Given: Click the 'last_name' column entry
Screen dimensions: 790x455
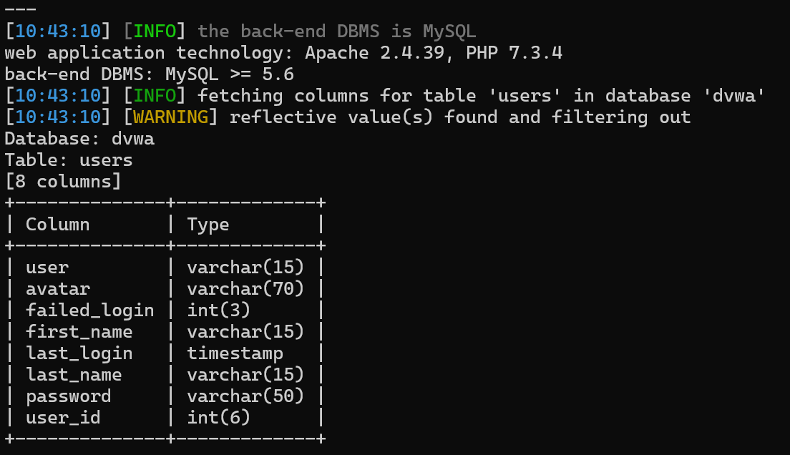Looking at the screenshot, I should (x=74, y=375).
